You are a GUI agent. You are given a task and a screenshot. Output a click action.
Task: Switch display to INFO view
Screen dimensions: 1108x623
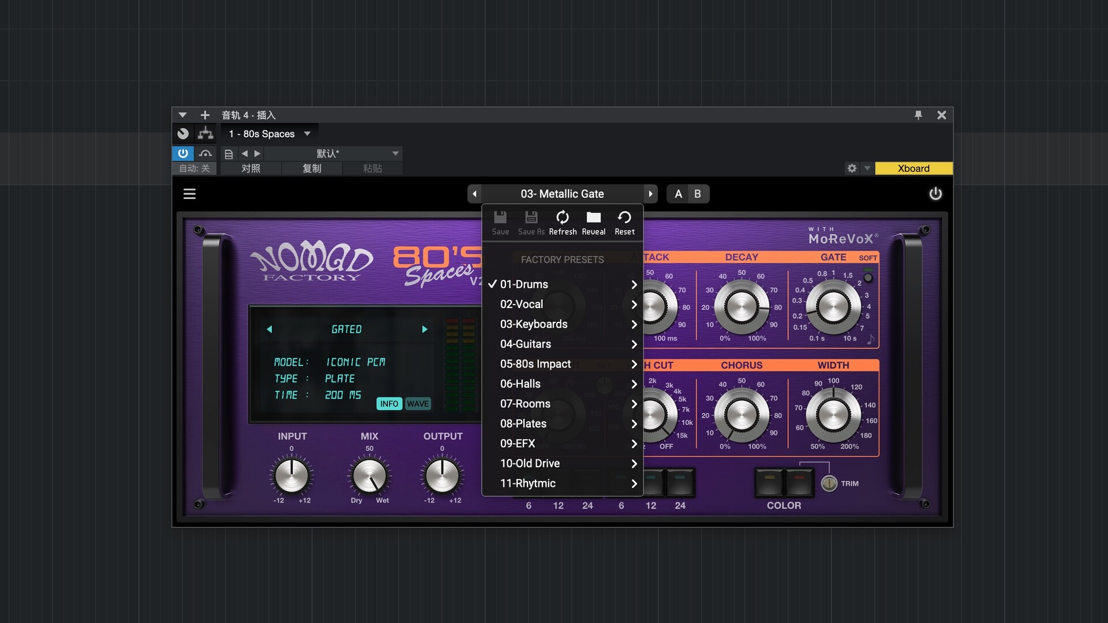tap(389, 404)
